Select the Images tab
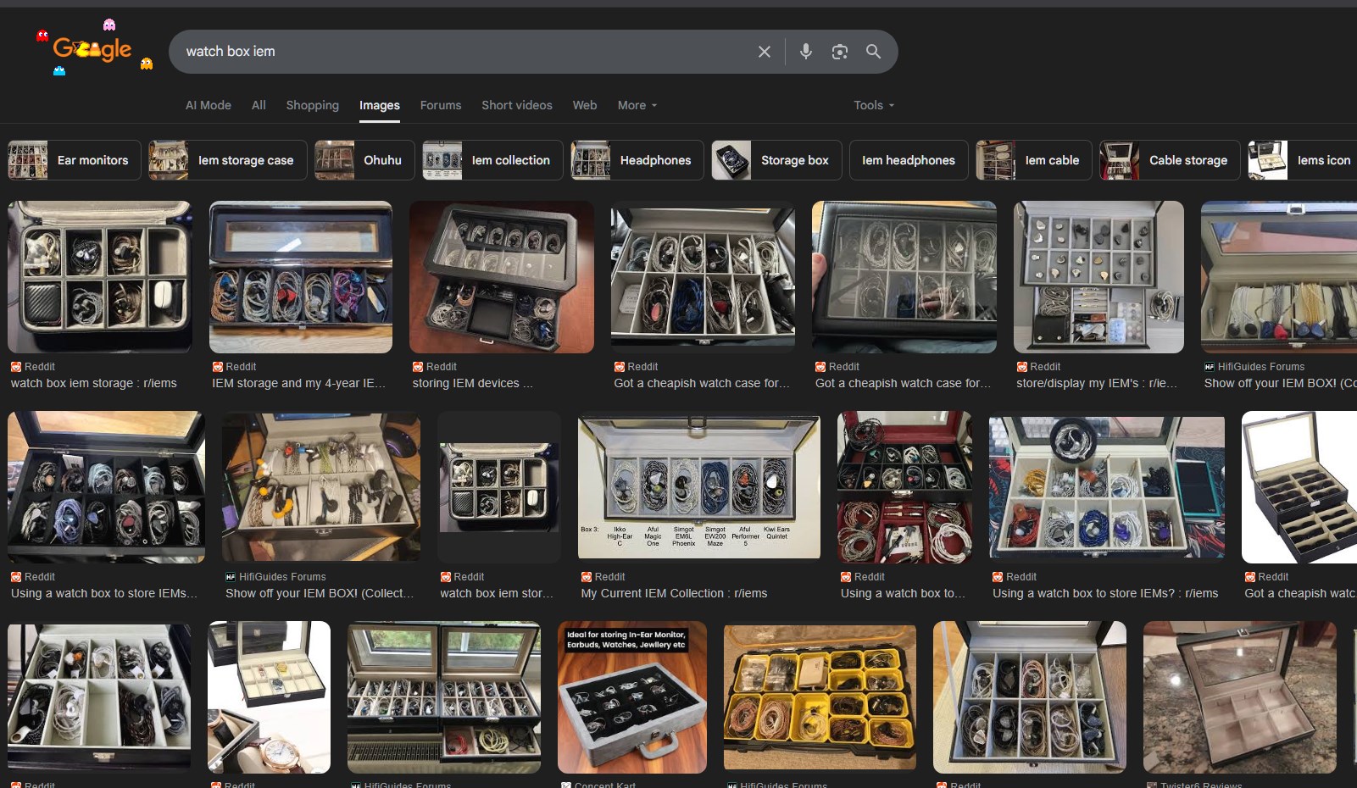Screen dimensions: 1357x788 pos(379,105)
